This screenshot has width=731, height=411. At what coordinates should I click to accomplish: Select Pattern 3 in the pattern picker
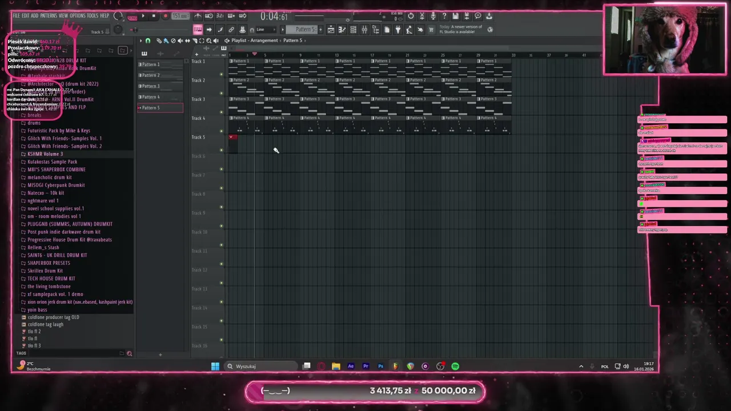coord(160,86)
